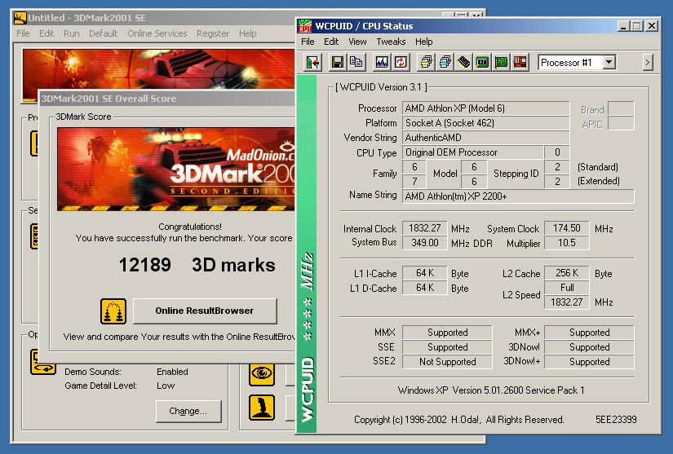Open the Help menu in WCPUID
673x454 pixels.
pyautogui.click(x=423, y=42)
